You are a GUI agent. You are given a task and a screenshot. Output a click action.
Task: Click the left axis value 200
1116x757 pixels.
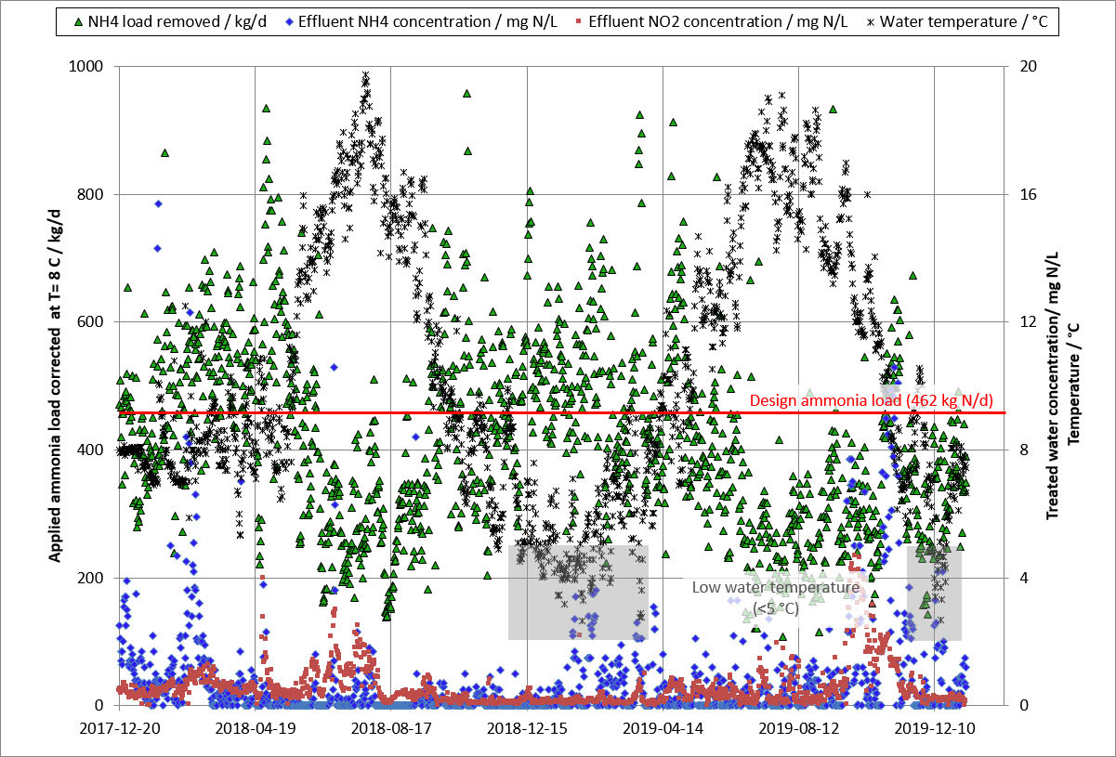[91, 578]
